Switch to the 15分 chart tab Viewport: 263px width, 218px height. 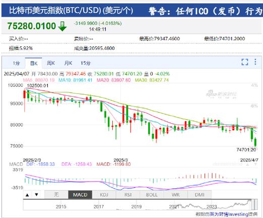point(86,63)
